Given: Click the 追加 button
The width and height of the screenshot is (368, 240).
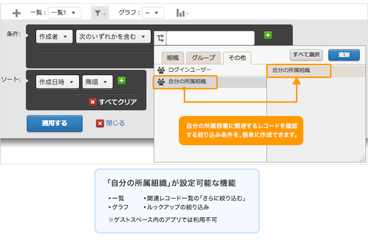Looking at the screenshot, I should click(344, 55).
